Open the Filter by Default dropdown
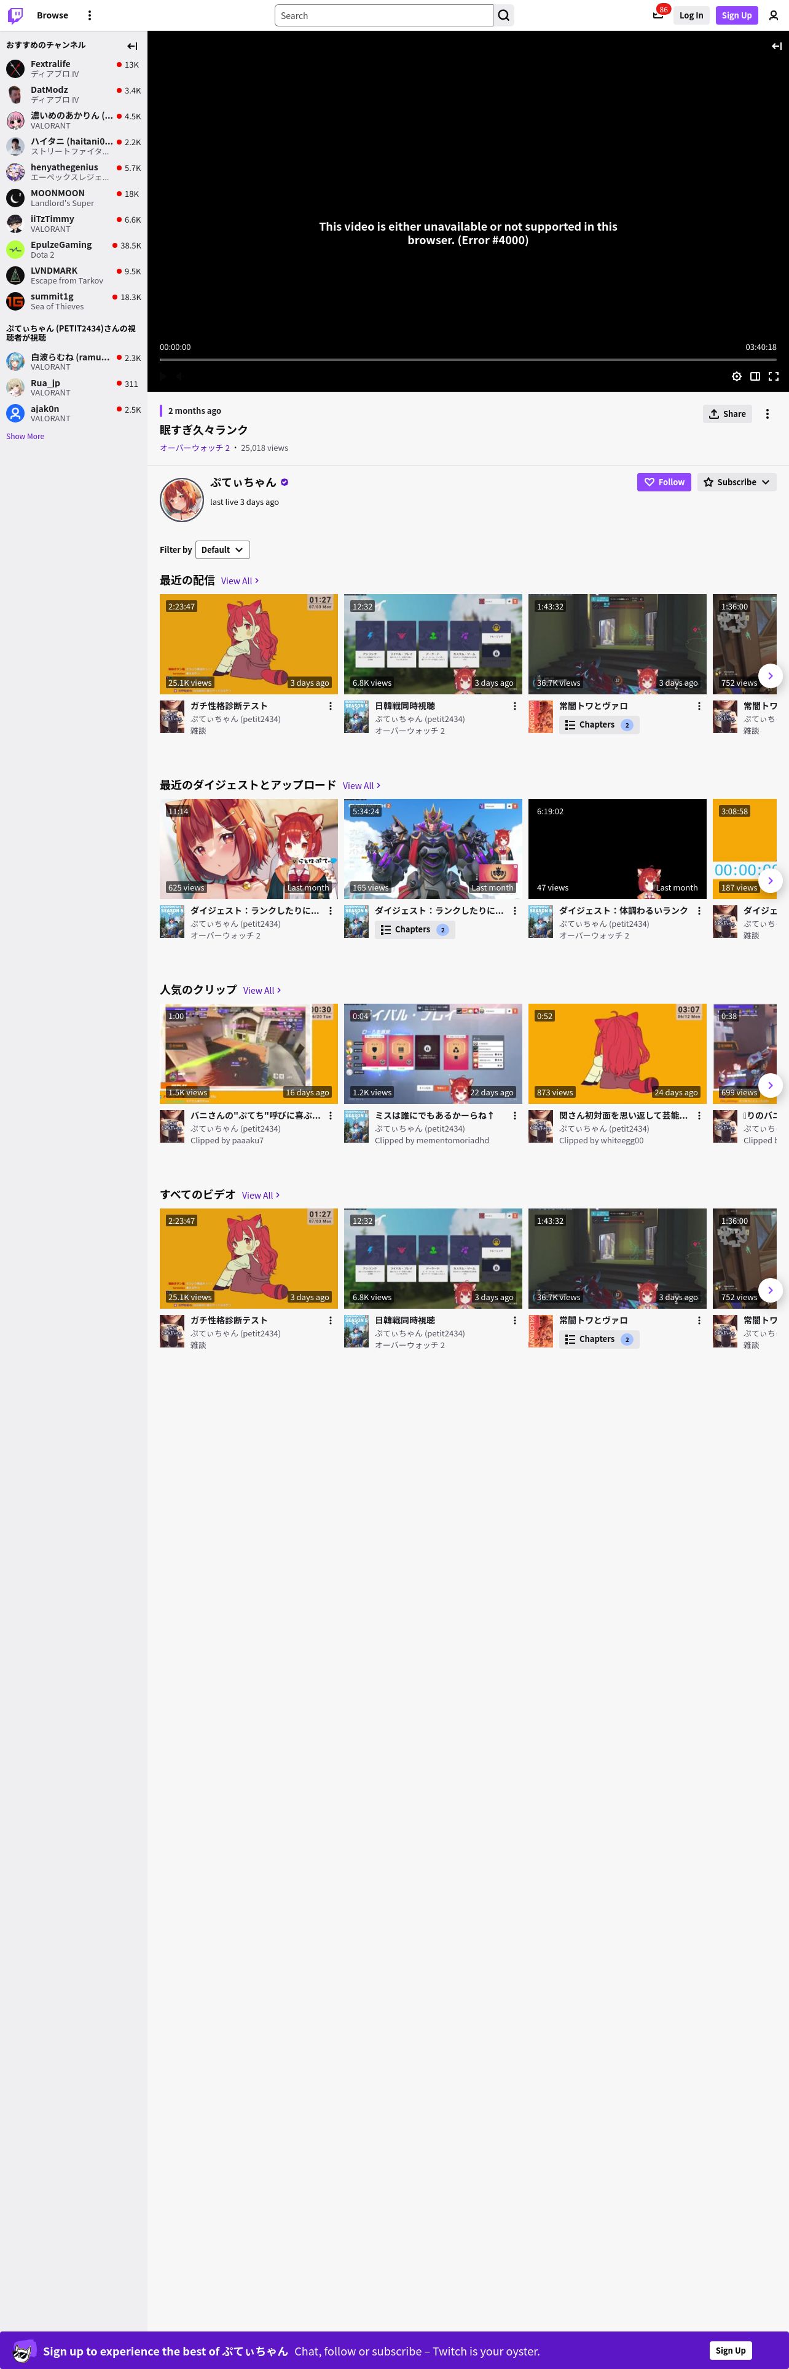The height and width of the screenshot is (2369, 789). [222, 550]
